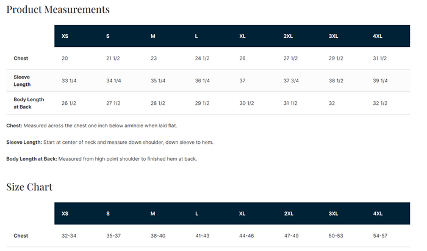Click the M header in the Size Chart table
The height and width of the screenshot is (251, 427).
click(x=152, y=214)
